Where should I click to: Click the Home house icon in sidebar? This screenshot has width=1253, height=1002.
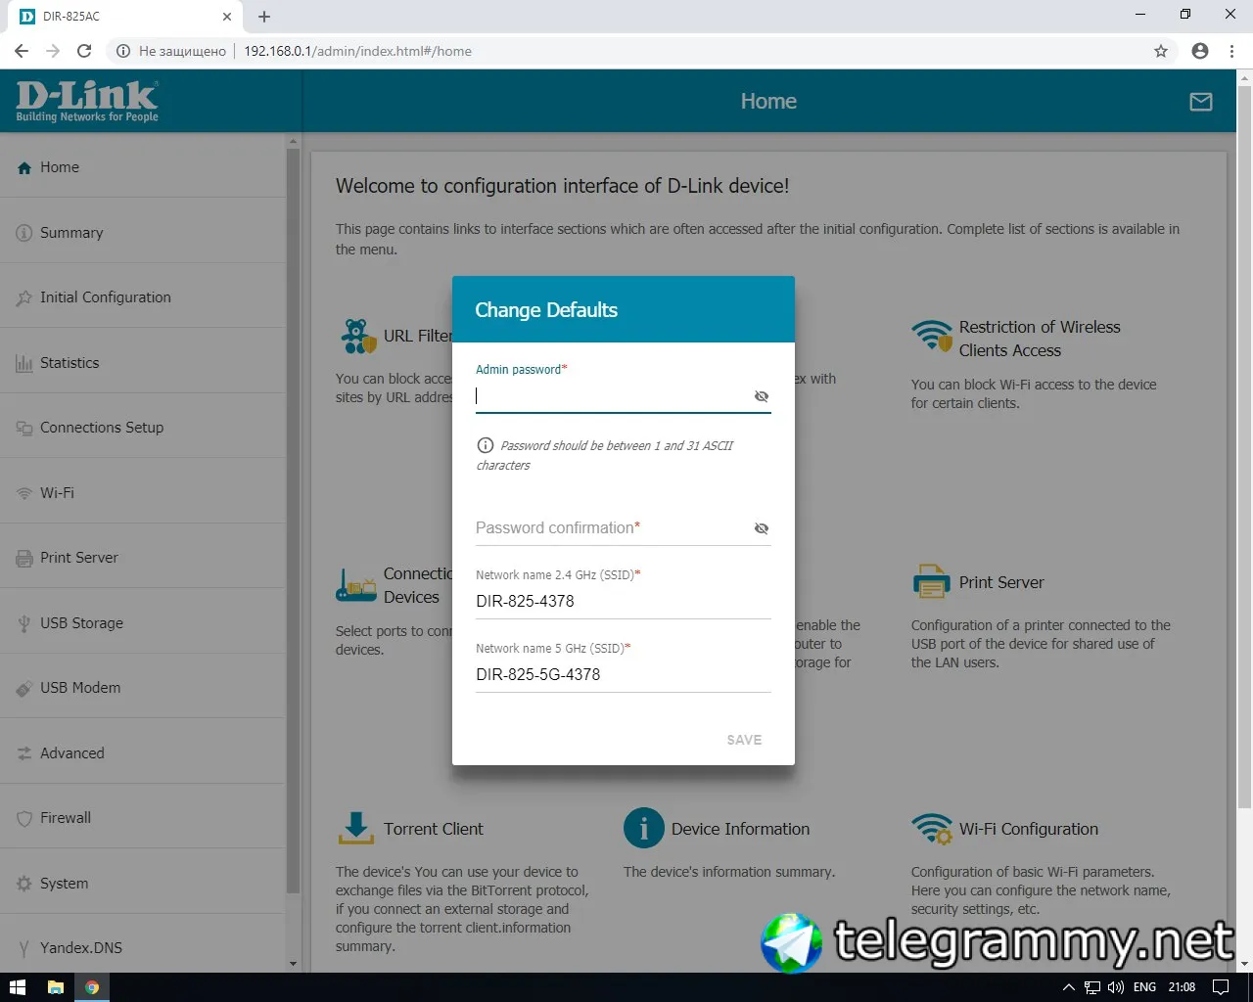tap(24, 168)
